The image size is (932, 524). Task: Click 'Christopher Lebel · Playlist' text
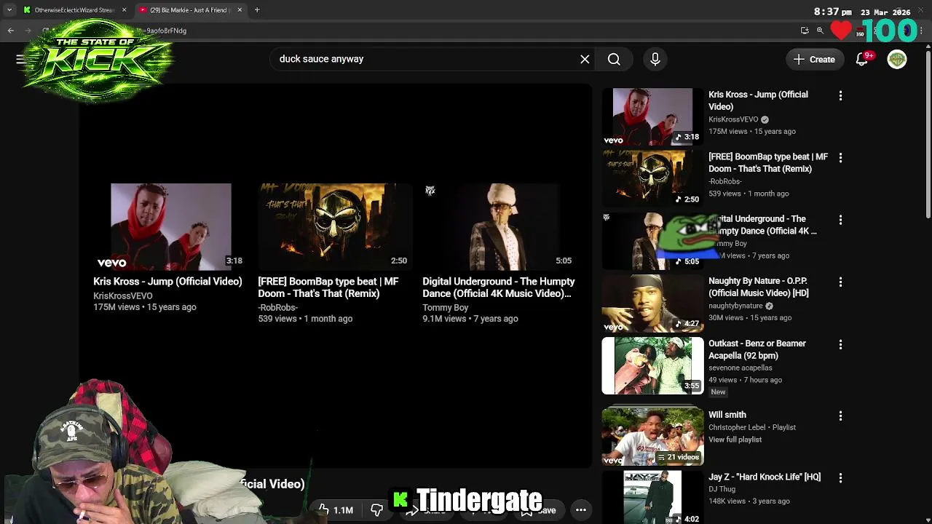tap(752, 427)
